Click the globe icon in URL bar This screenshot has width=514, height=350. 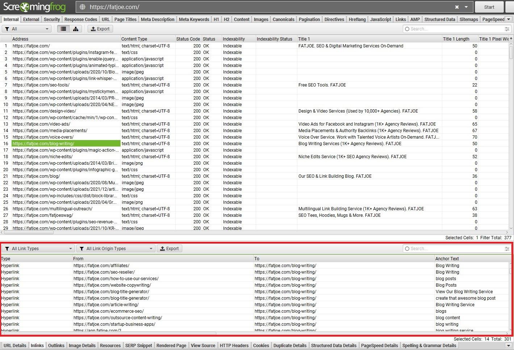(83, 7)
